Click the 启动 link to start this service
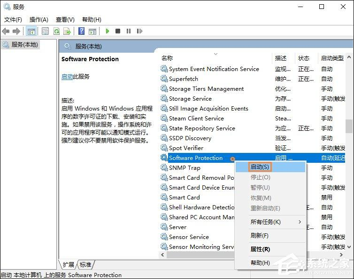Image resolution: width=354 pixels, height=279 pixels. click(67, 77)
